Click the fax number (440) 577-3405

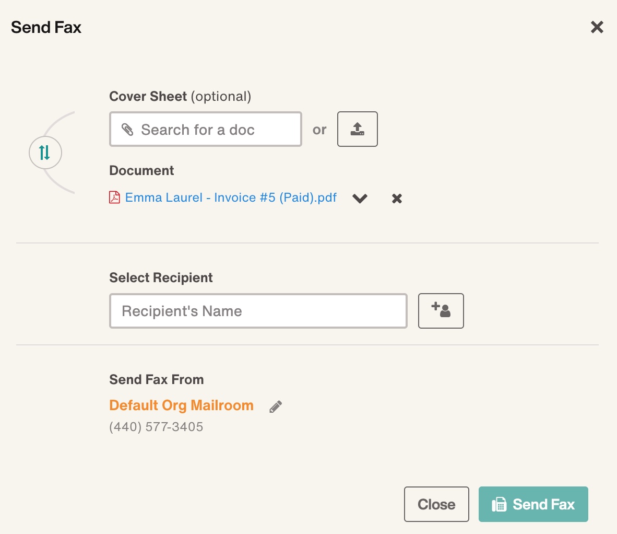156,427
